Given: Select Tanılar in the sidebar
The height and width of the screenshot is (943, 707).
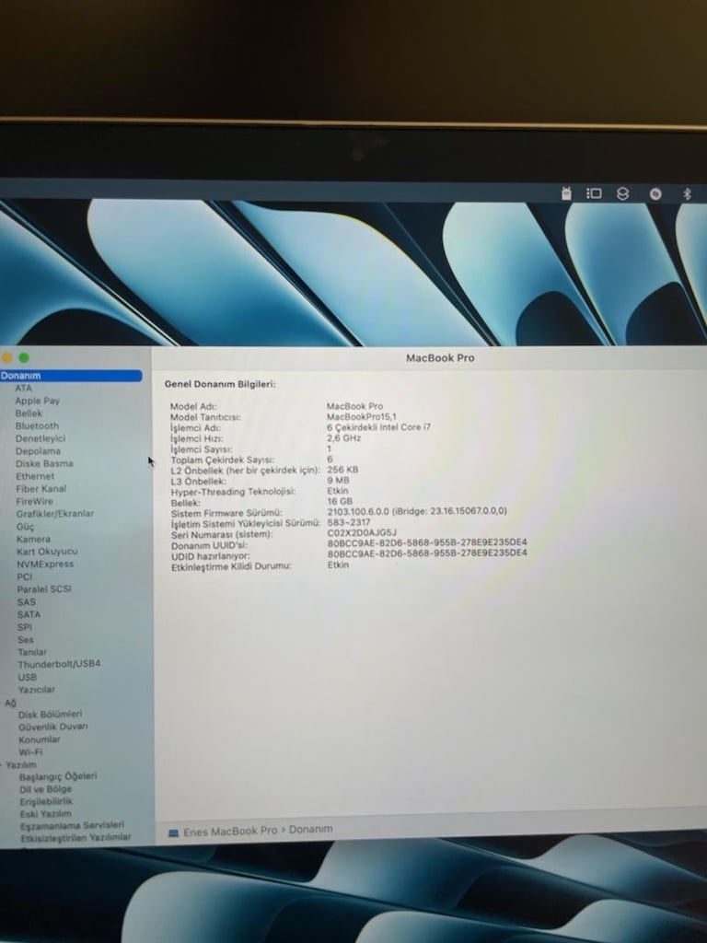Looking at the screenshot, I should (32, 652).
